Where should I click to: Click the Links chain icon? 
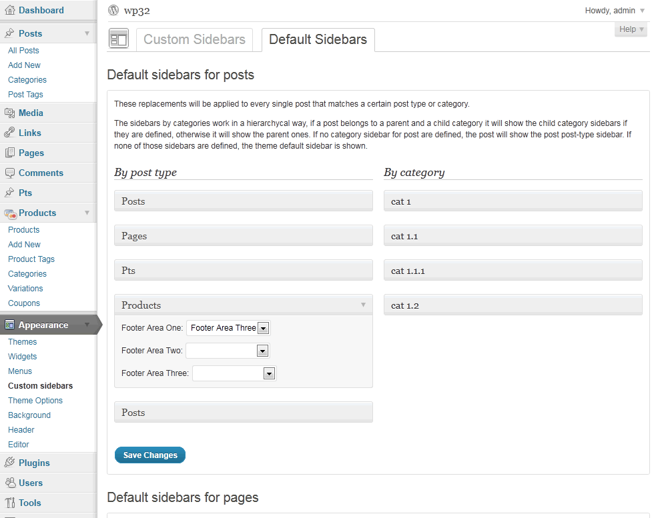(9, 133)
